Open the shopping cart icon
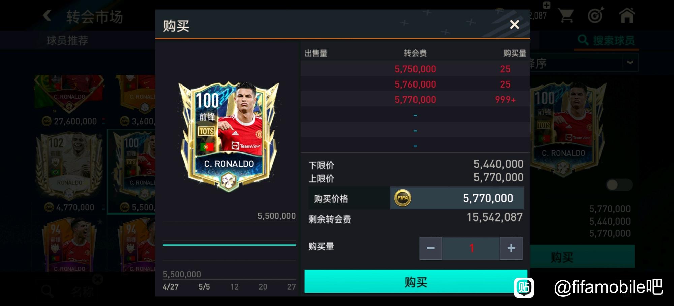The image size is (674, 306). [566, 15]
